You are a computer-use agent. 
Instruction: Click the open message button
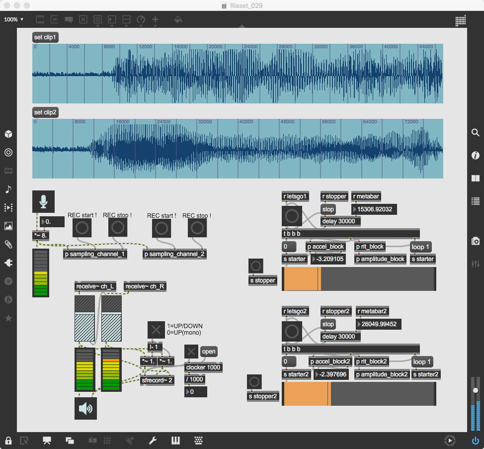click(x=209, y=352)
